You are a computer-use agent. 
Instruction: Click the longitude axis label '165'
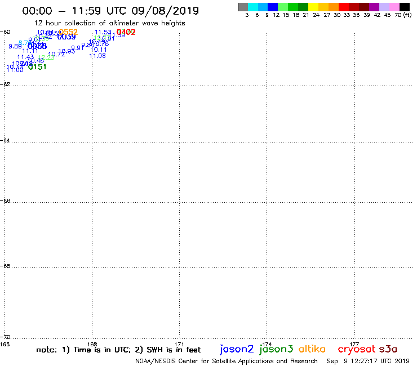5,344
